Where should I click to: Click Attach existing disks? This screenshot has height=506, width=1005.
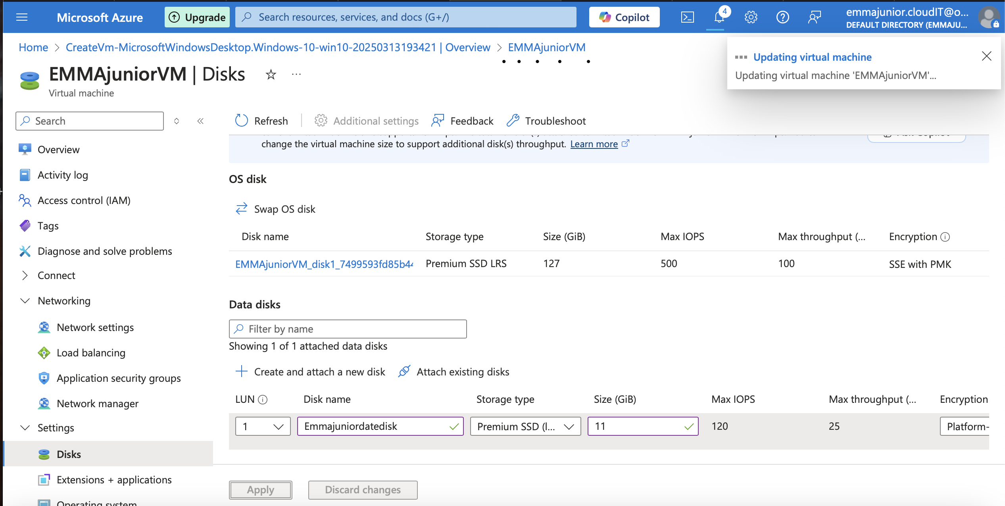pos(453,372)
